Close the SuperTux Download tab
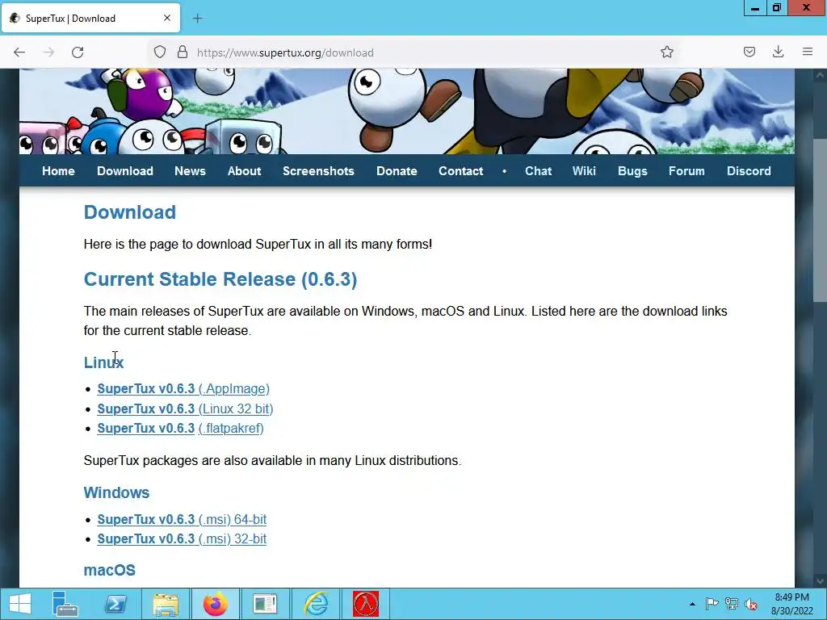The height and width of the screenshot is (620, 827). pyautogui.click(x=167, y=18)
